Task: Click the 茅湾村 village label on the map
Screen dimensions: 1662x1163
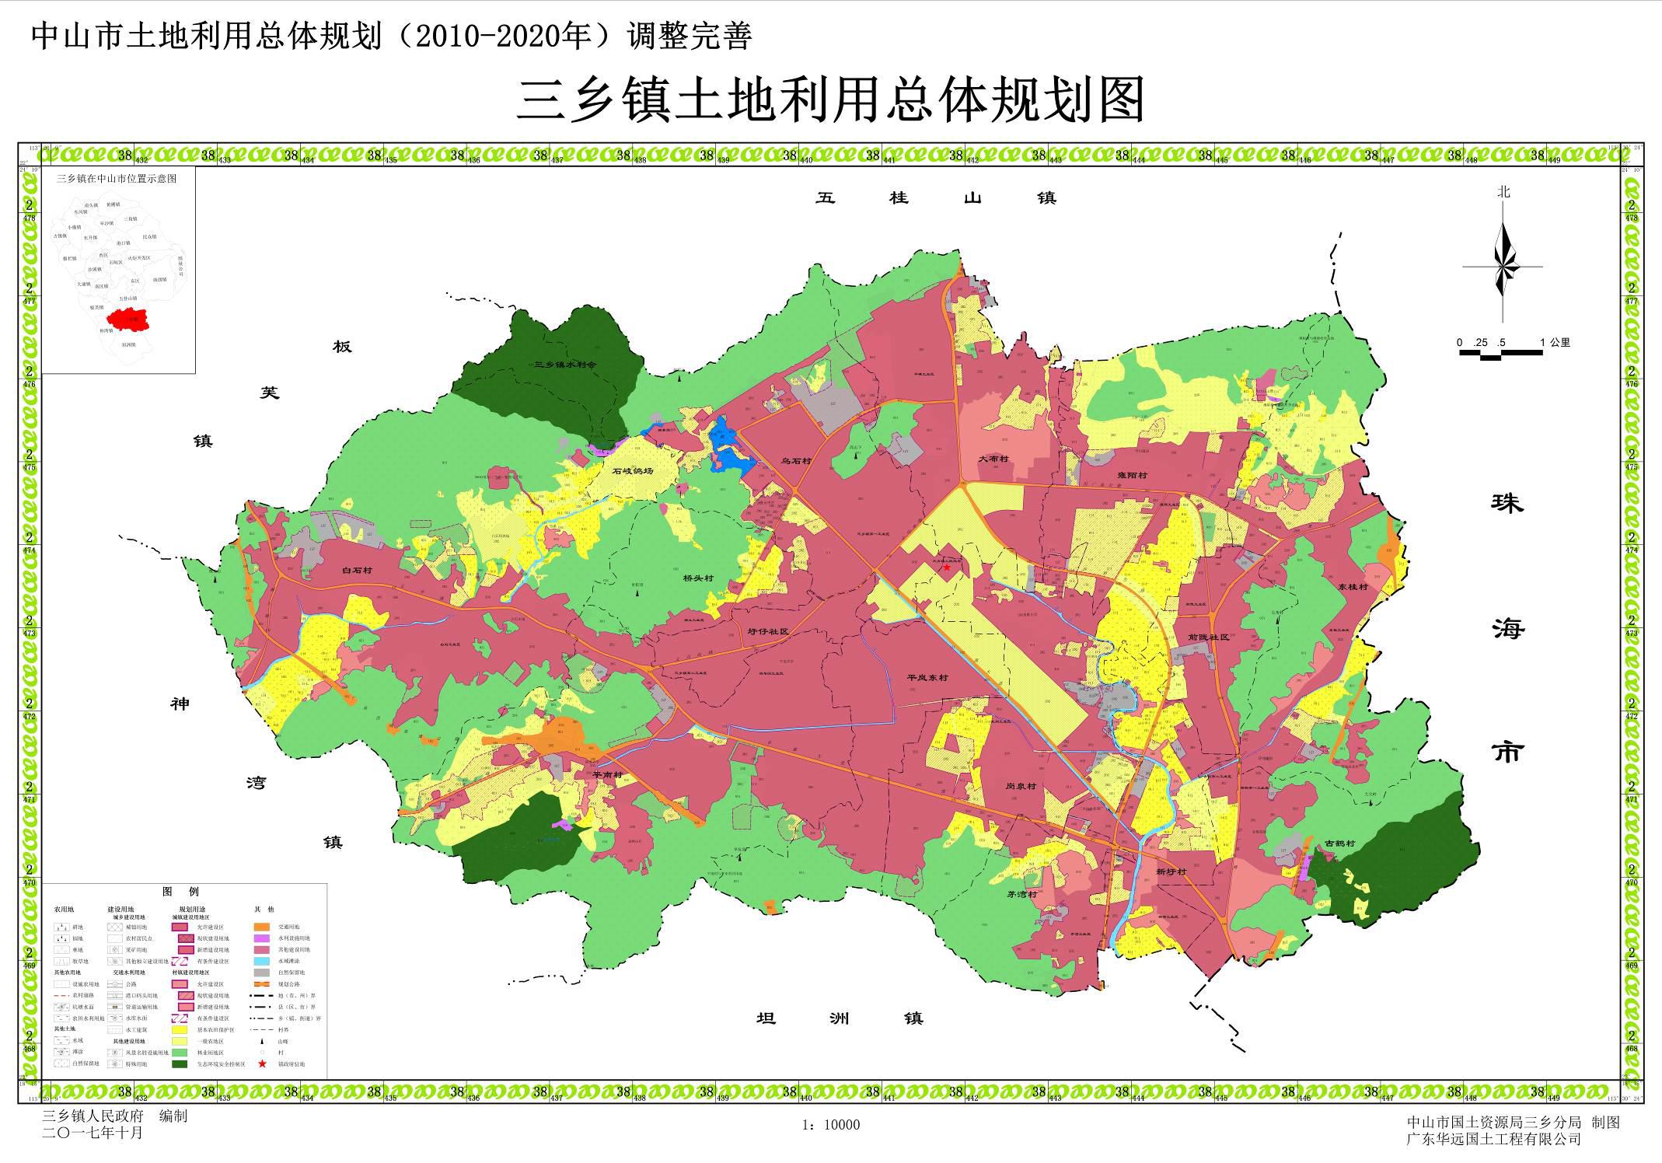Action: 1022,894
